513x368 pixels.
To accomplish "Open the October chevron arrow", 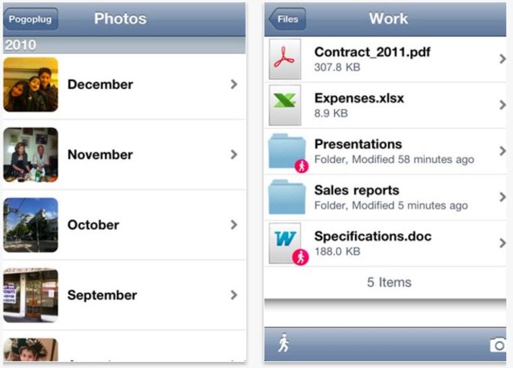I will click(234, 224).
